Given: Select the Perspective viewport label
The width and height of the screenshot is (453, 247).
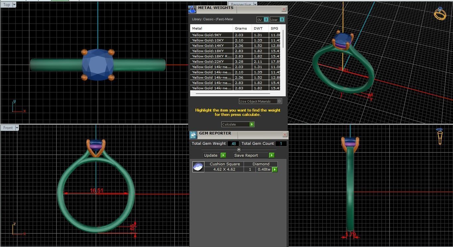Looking at the screenshot, I should [241, 4].
